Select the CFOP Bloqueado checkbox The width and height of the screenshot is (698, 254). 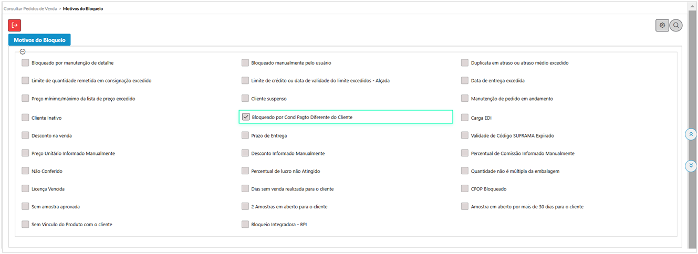click(465, 189)
